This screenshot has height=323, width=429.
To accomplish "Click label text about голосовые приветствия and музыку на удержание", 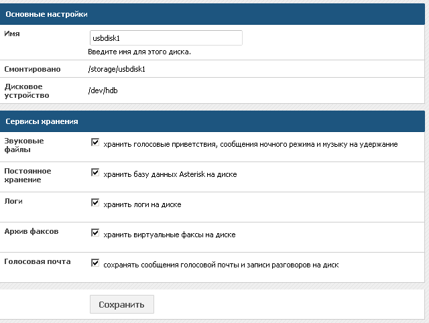I will [250, 144].
